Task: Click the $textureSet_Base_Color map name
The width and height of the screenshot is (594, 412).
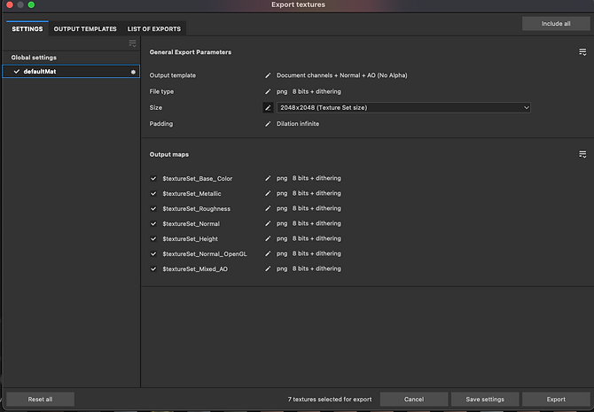Action: click(198, 179)
